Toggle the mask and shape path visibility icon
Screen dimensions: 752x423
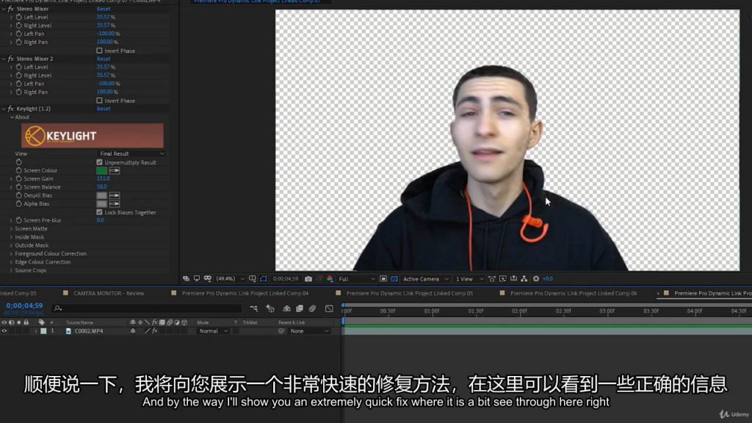click(x=264, y=278)
